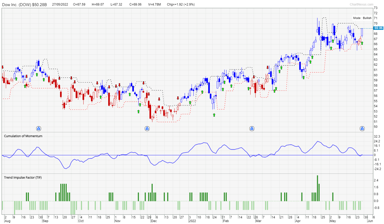Click the low value 'L=67.32'
Viewport: 384px width, 224px height.
pos(116,4)
